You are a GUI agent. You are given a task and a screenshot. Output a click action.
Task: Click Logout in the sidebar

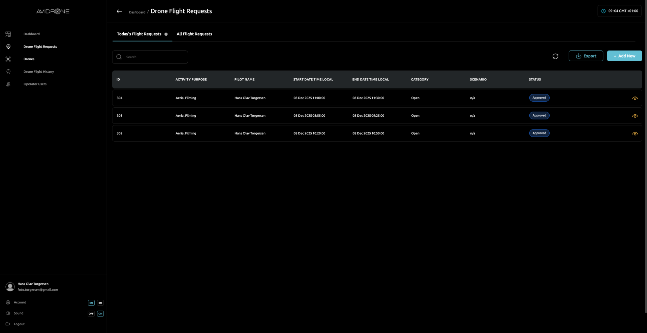click(x=19, y=324)
